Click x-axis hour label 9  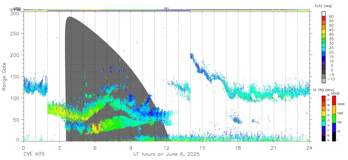coord(131,148)
